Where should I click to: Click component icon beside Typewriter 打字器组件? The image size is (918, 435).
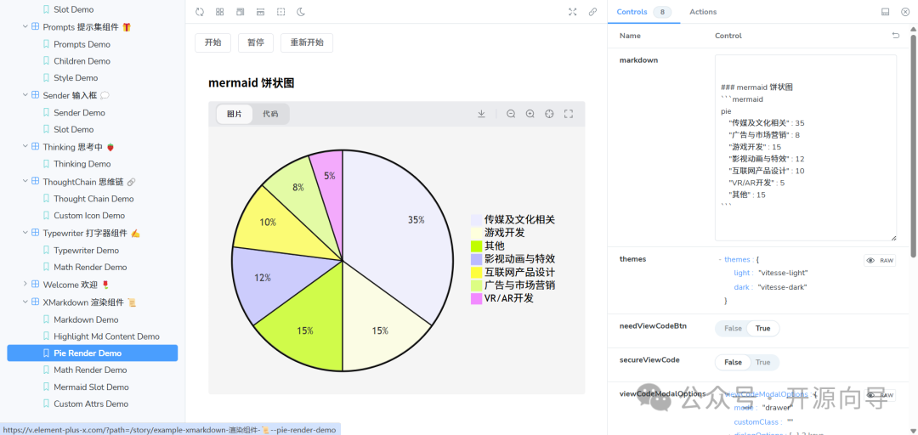pyautogui.click(x=35, y=233)
